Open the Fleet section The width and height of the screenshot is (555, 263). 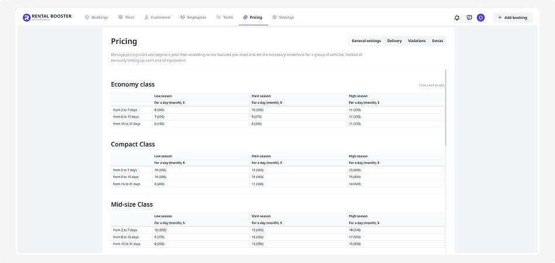tap(126, 18)
